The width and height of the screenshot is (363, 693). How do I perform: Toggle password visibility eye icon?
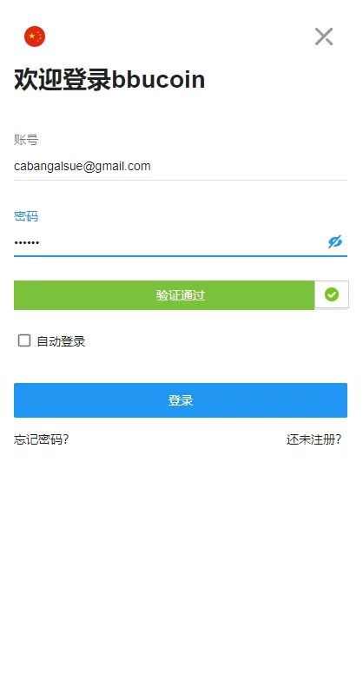coord(335,242)
